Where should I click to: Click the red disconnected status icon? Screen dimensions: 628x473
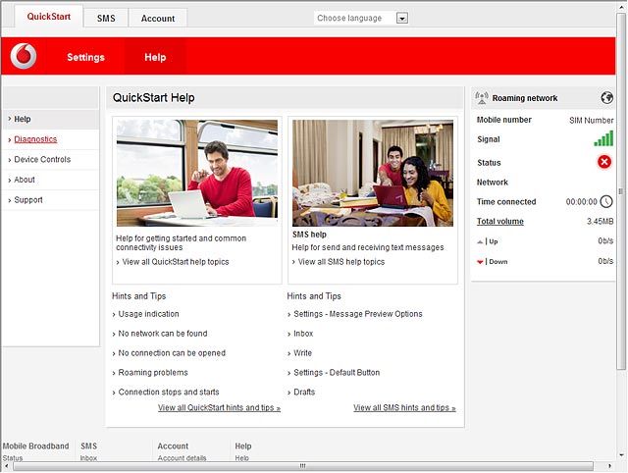click(604, 162)
